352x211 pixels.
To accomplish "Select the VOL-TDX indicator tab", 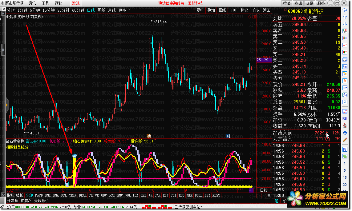I will (x=131, y=195).
